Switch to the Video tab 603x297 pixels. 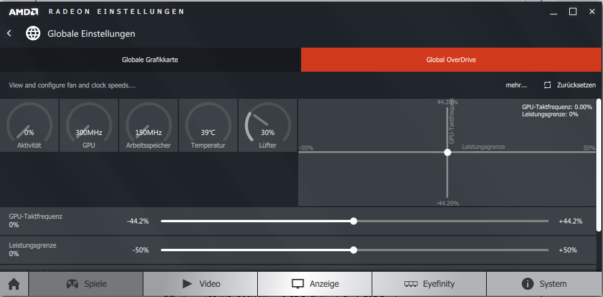click(x=200, y=284)
